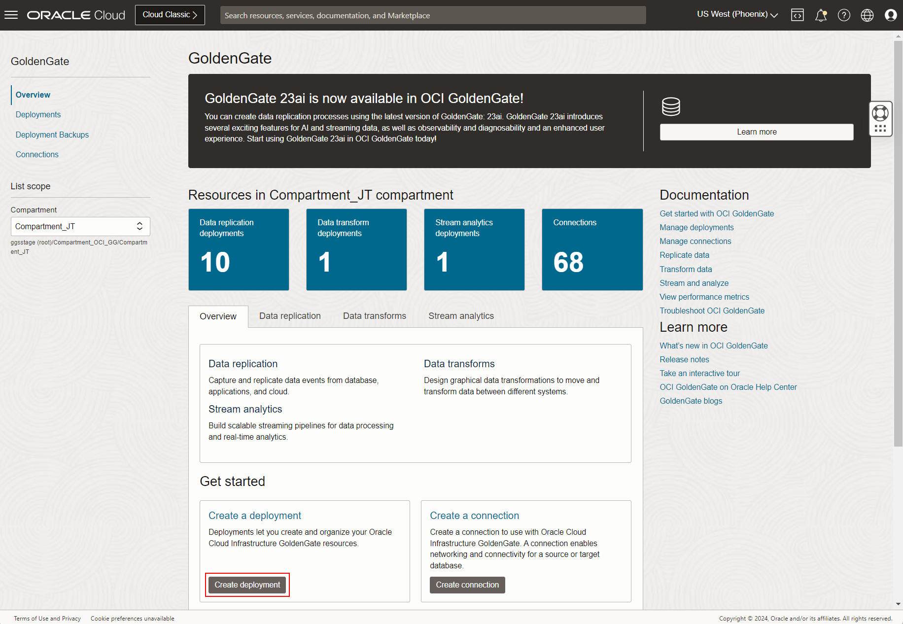Click the database stack icon in the banner

point(671,106)
